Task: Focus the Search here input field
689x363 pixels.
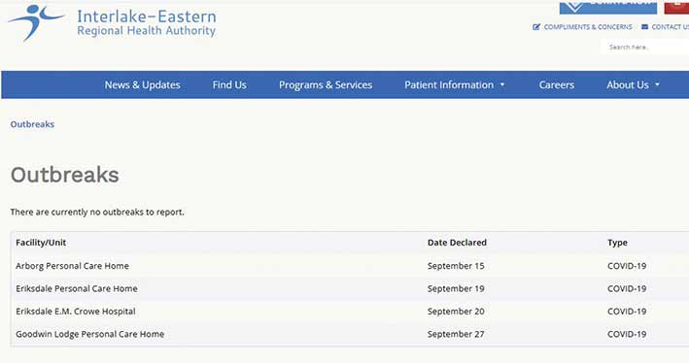Action: click(644, 47)
